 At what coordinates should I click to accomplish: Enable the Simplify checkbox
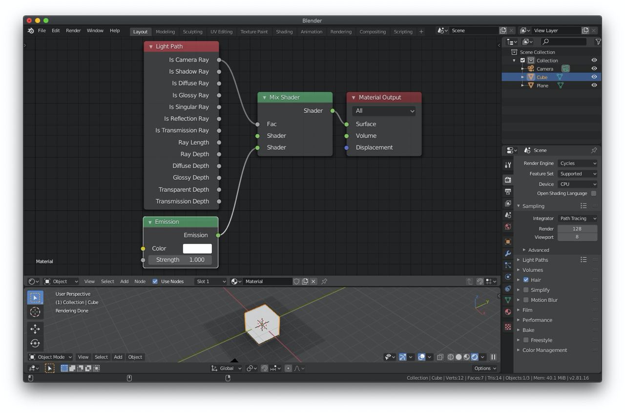(x=526, y=290)
